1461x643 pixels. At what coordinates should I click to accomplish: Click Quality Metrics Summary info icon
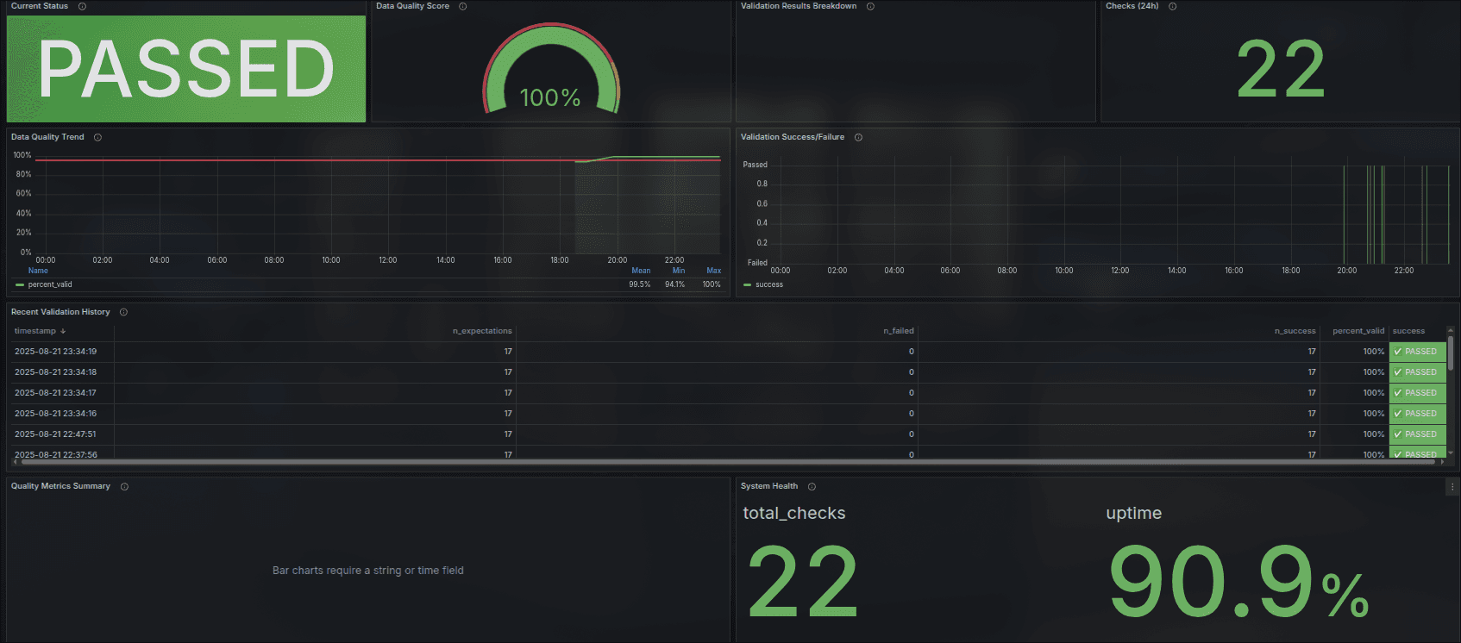coord(124,487)
